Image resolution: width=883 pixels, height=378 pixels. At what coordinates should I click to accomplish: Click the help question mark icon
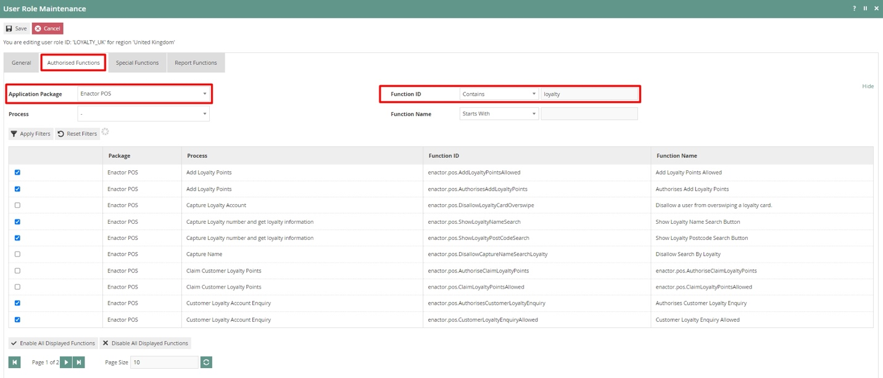pos(854,8)
